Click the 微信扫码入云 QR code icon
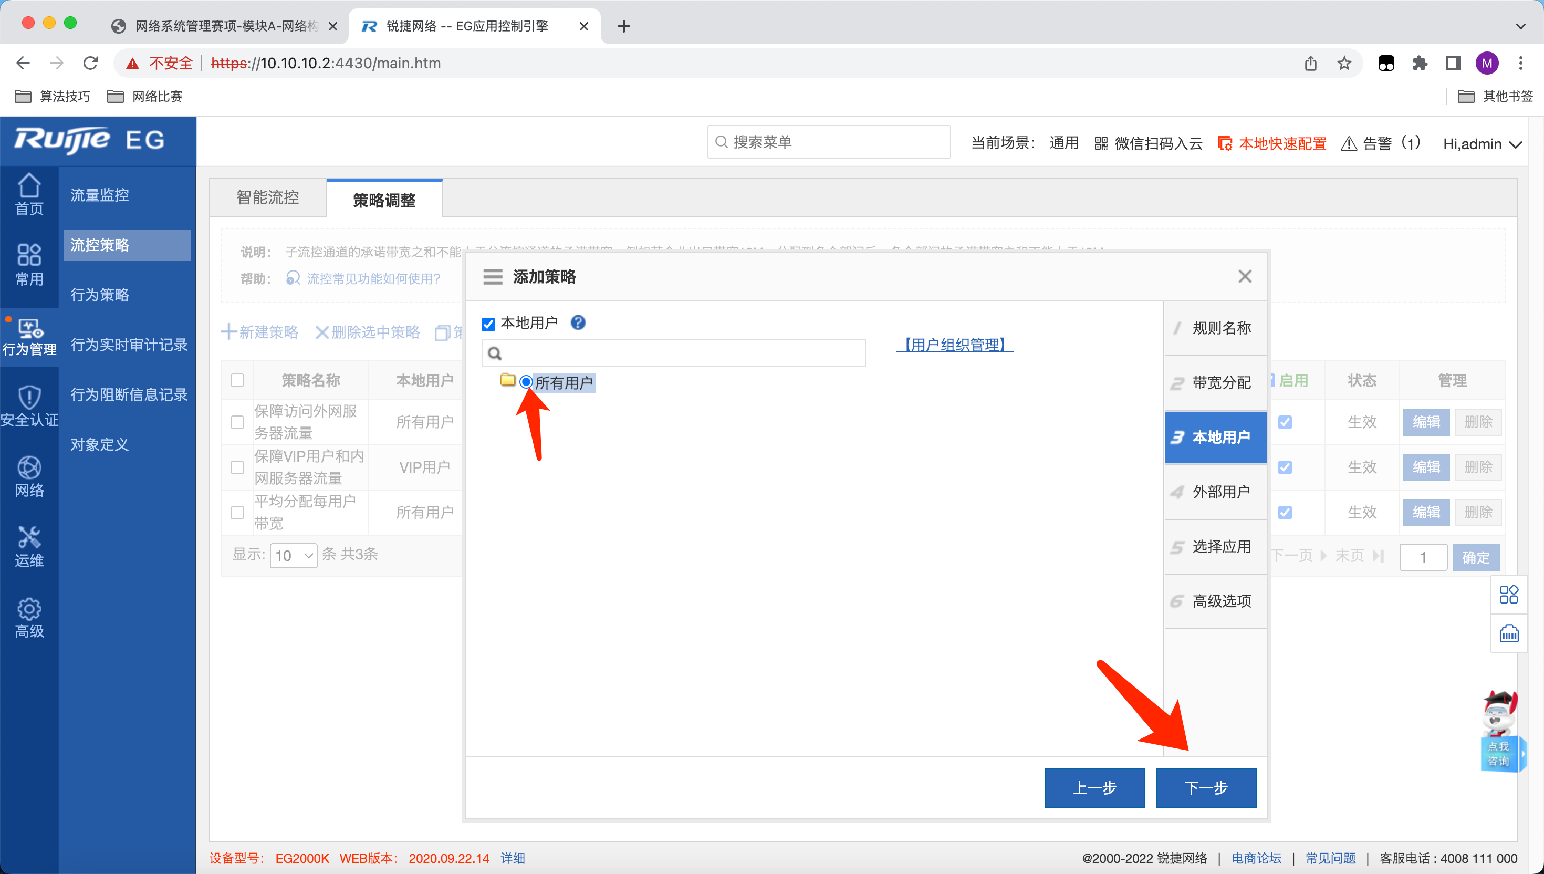The height and width of the screenshot is (874, 1544). [1101, 144]
